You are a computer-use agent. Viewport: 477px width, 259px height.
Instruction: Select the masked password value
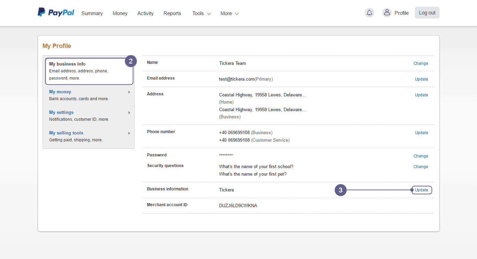(226, 156)
